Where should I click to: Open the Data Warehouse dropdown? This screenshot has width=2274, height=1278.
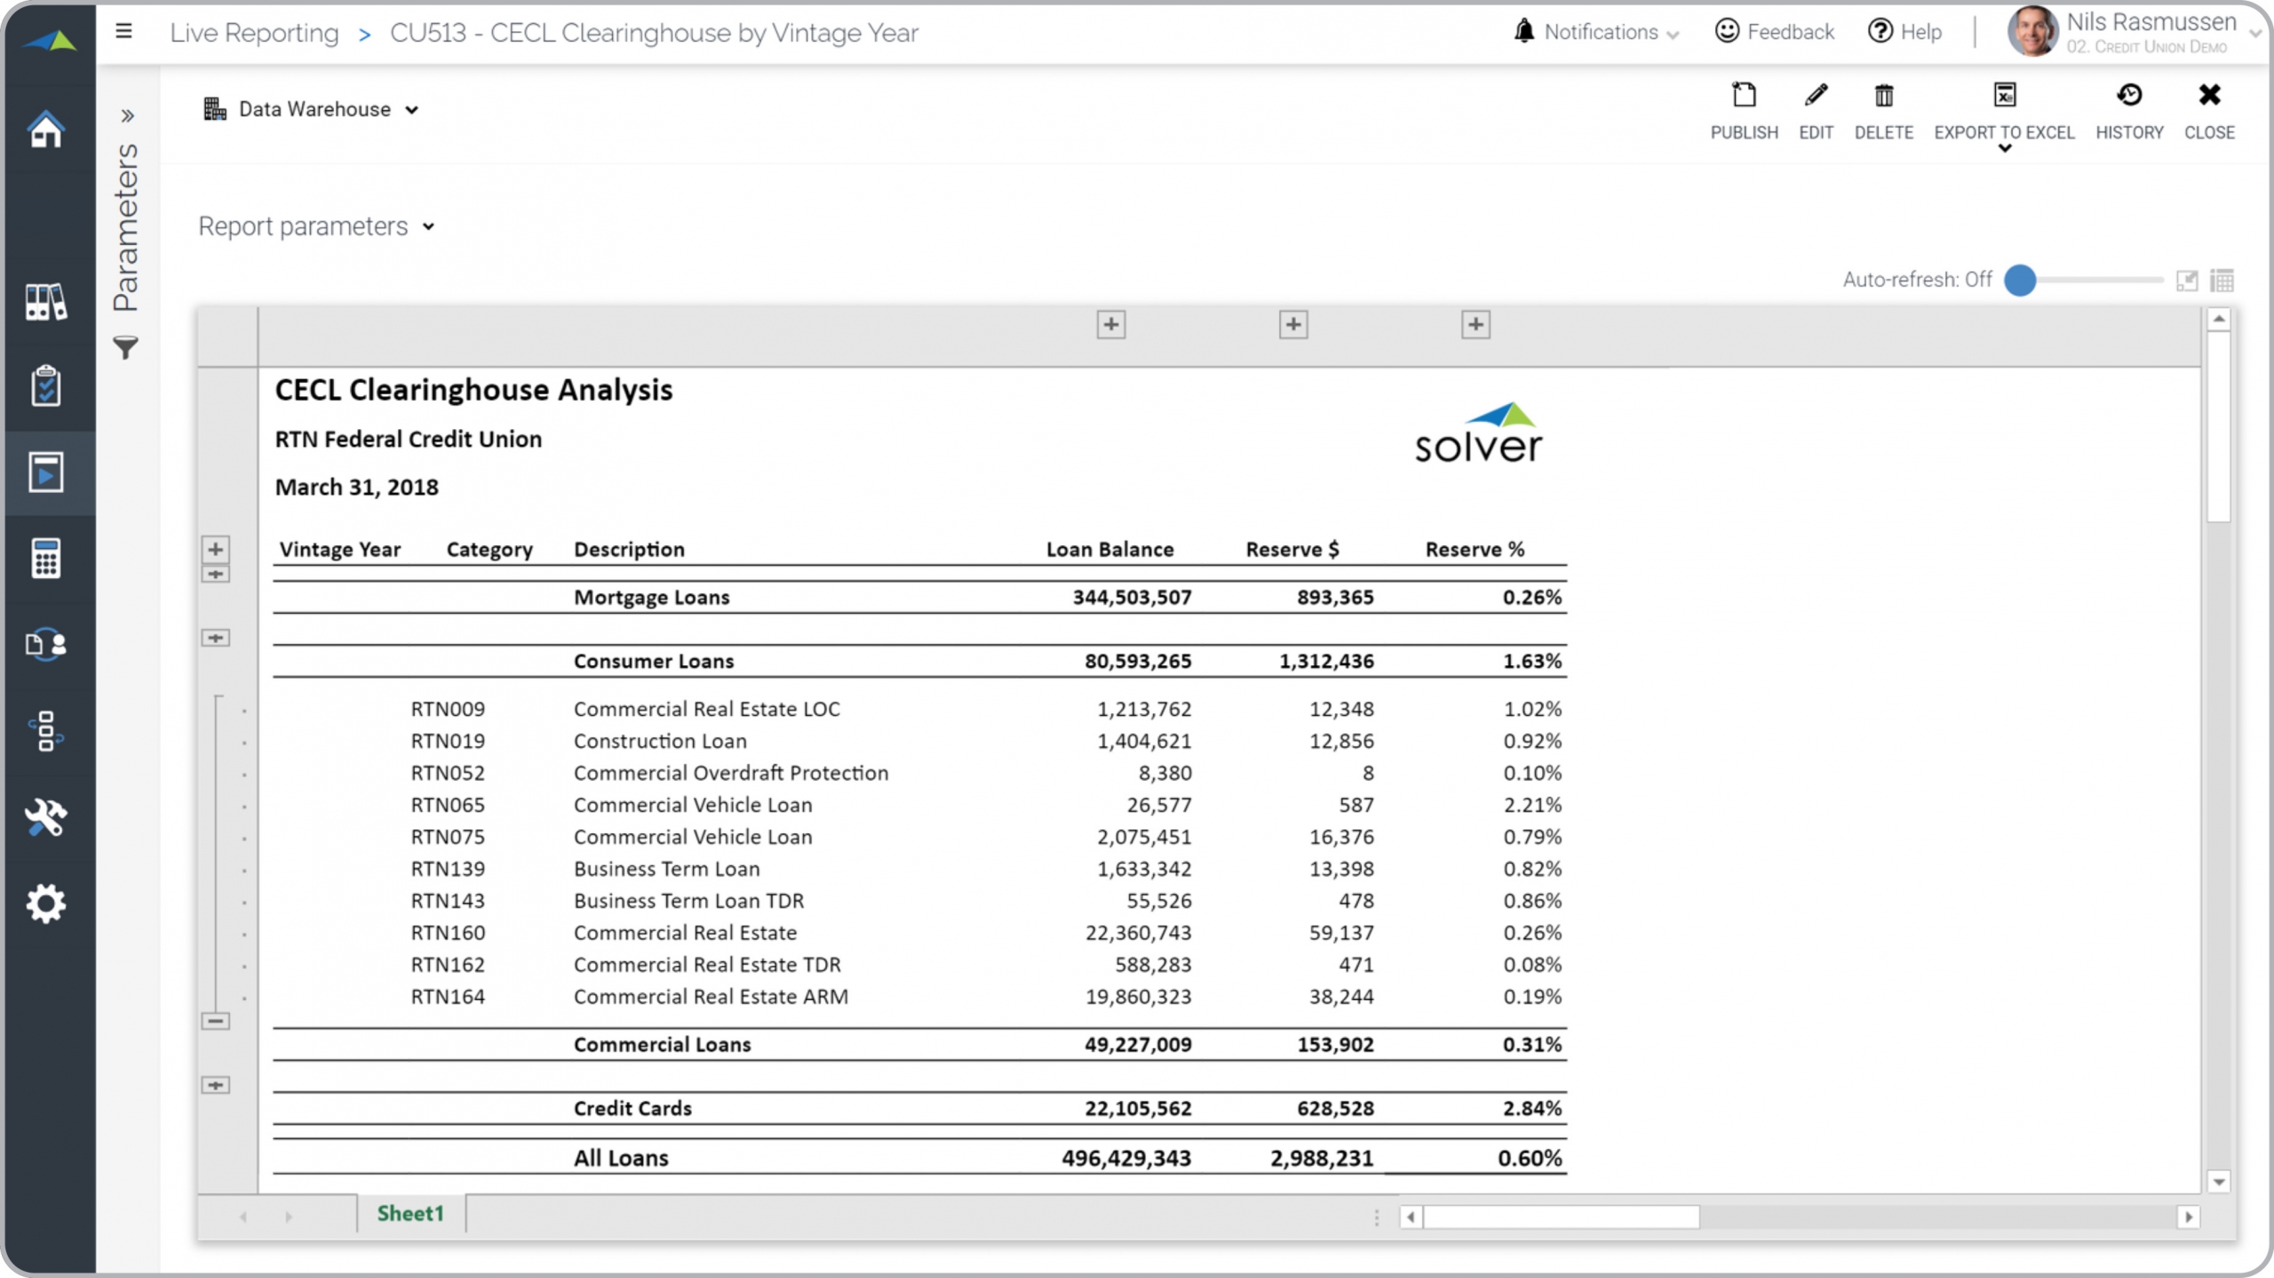[311, 109]
